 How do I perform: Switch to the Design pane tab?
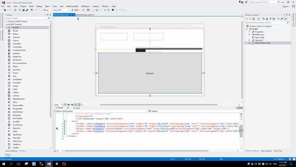click(59, 108)
